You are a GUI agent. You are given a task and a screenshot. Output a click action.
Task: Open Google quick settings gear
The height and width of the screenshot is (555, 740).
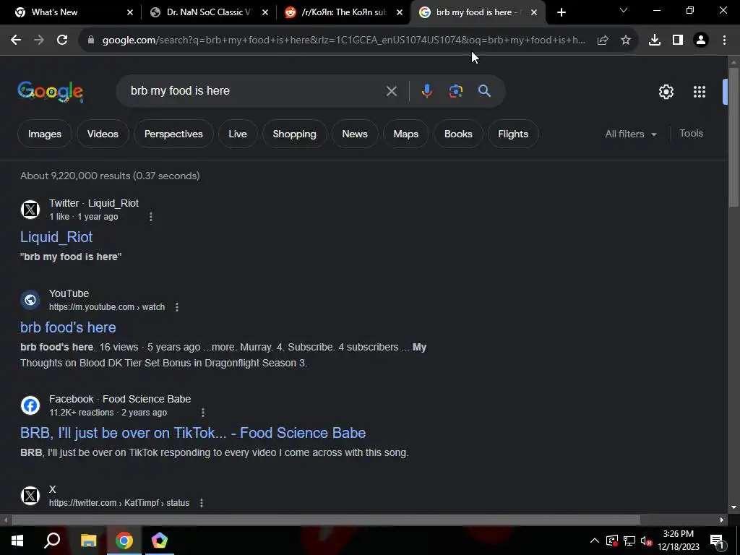point(666,92)
